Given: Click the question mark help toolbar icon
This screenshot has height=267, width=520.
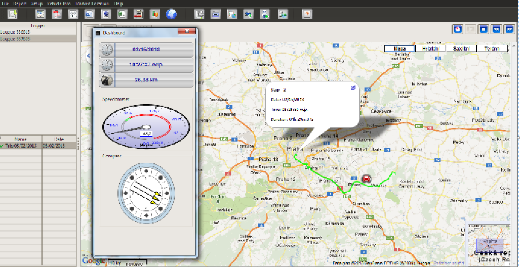Looking at the screenshot, I should pyautogui.click(x=307, y=14).
